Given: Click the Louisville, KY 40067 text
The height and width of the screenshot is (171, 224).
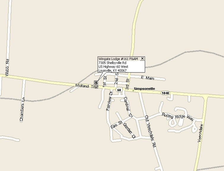Looking at the screenshot, I should [x=112, y=70].
